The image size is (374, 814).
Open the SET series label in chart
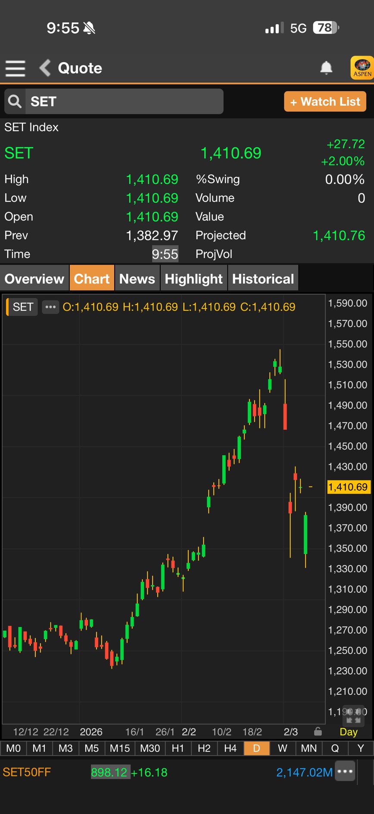click(23, 307)
